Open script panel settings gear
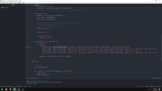162x91 pixels. [158, 78]
